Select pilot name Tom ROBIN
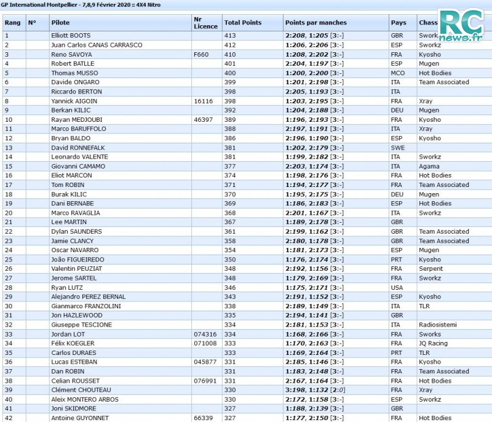492x422 pixels. click(68, 185)
